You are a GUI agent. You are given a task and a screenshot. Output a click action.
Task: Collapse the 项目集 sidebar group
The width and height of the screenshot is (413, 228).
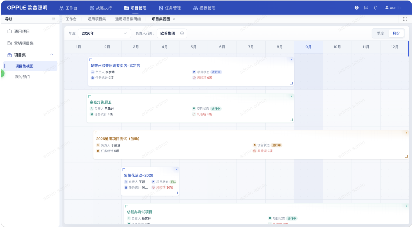(x=52, y=55)
